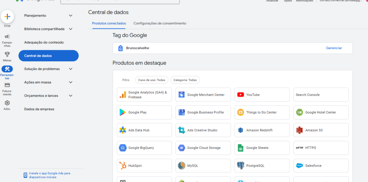
Task: Click the Salesforce cloud icon
Action: point(299,165)
